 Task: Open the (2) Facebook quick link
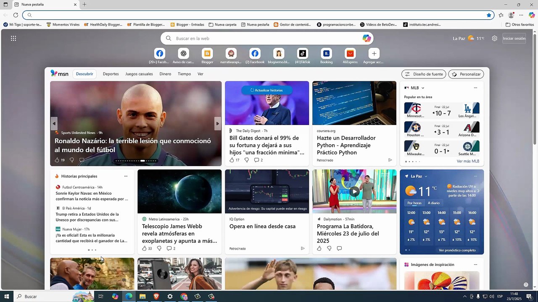click(255, 54)
